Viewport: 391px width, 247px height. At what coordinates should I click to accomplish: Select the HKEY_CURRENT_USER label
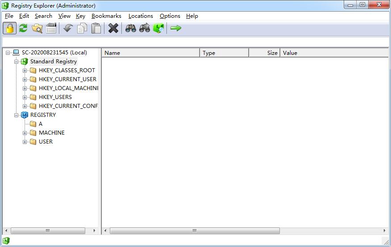(x=67, y=79)
